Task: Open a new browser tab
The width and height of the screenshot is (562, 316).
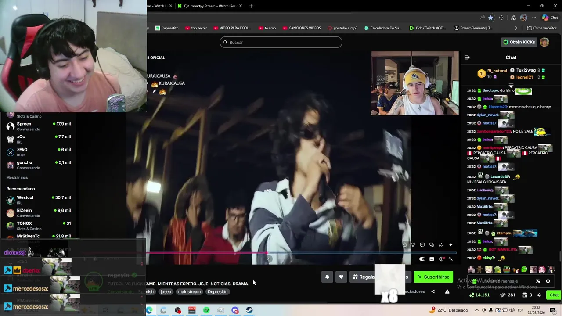Action: pos(251,6)
